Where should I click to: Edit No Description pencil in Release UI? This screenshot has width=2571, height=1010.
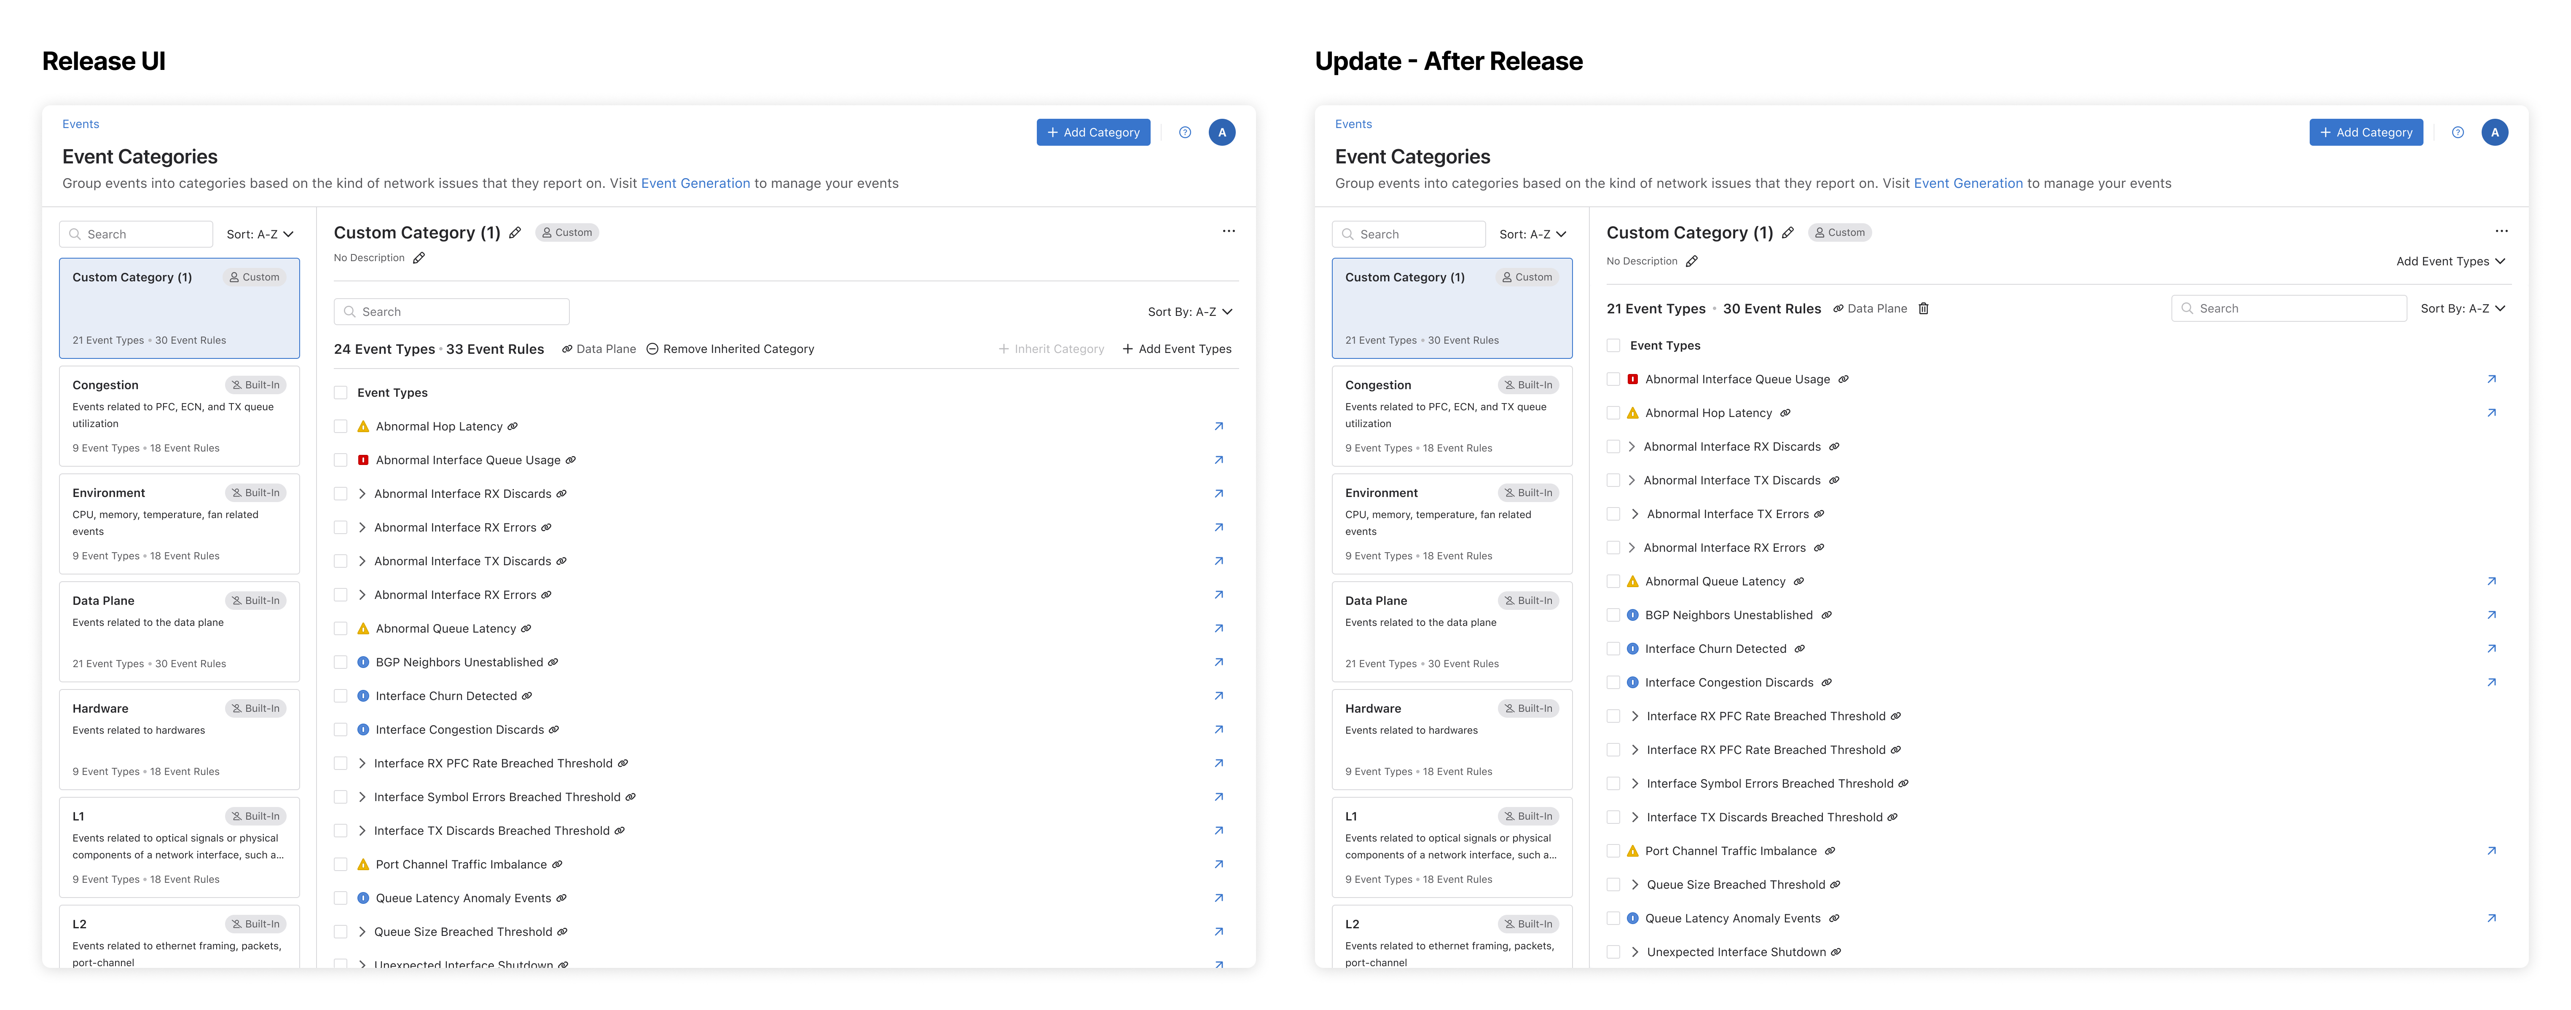click(419, 258)
